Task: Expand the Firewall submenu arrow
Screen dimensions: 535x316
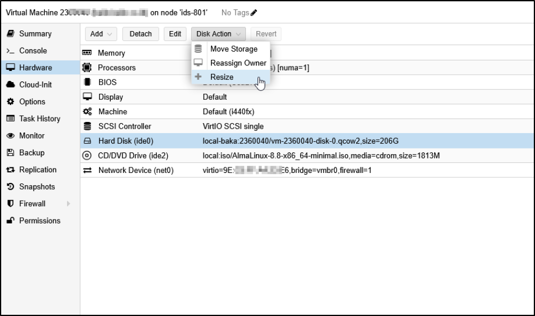Action: (69, 204)
